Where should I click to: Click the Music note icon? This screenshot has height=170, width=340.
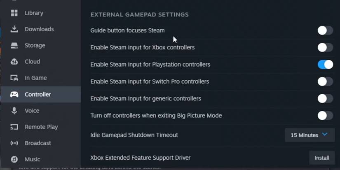[x=14, y=159]
